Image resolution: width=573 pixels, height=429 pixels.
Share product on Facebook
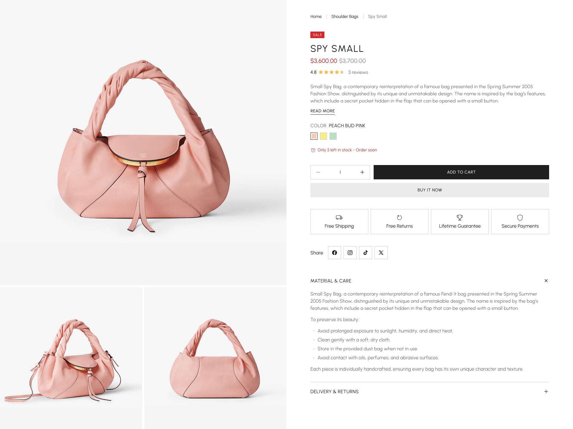click(x=334, y=253)
